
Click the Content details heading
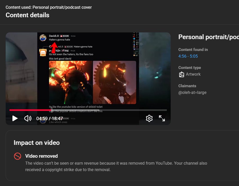pos(27,15)
